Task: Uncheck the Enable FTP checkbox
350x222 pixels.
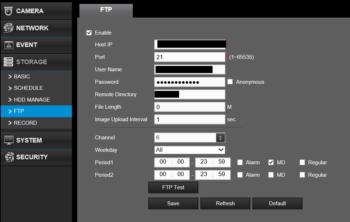Action: click(x=89, y=33)
